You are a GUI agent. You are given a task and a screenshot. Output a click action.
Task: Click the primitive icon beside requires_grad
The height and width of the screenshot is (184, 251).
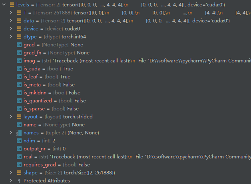[x=19, y=165]
